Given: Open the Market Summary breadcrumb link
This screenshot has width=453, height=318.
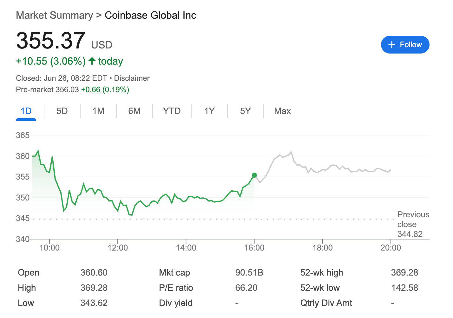Looking at the screenshot, I should tap(55, 15).
